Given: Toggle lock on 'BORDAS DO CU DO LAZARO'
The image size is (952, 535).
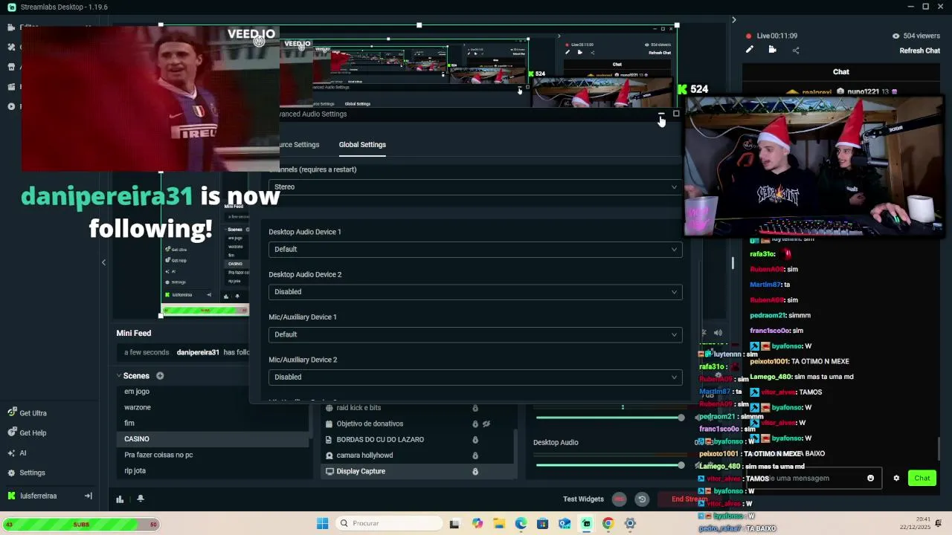Looking at the screenshot, I should (475, 440).
